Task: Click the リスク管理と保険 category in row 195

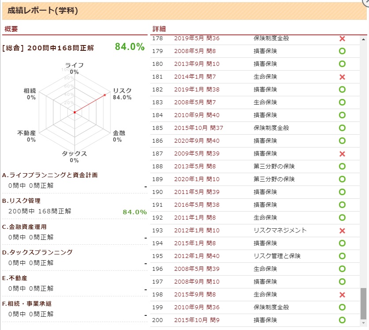Action: [x=277, y=256]
